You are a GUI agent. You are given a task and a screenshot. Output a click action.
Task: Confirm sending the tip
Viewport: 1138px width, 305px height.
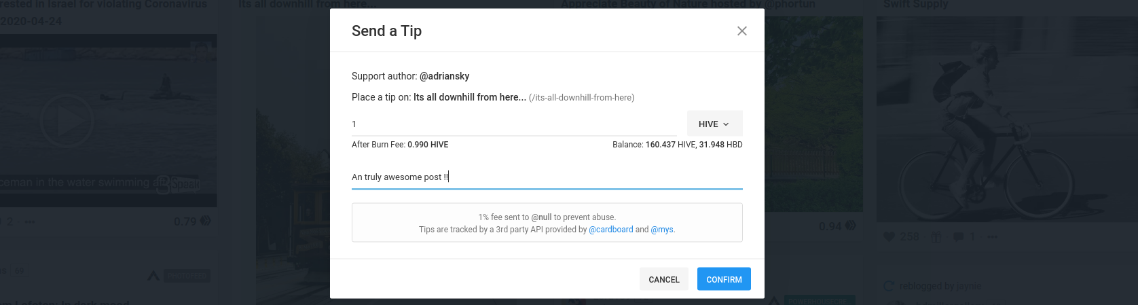[724, 279]
